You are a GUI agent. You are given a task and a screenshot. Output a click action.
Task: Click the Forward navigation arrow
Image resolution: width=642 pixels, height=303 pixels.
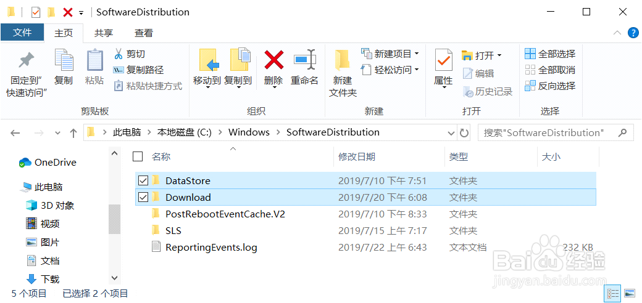click(x=38, y=132)
